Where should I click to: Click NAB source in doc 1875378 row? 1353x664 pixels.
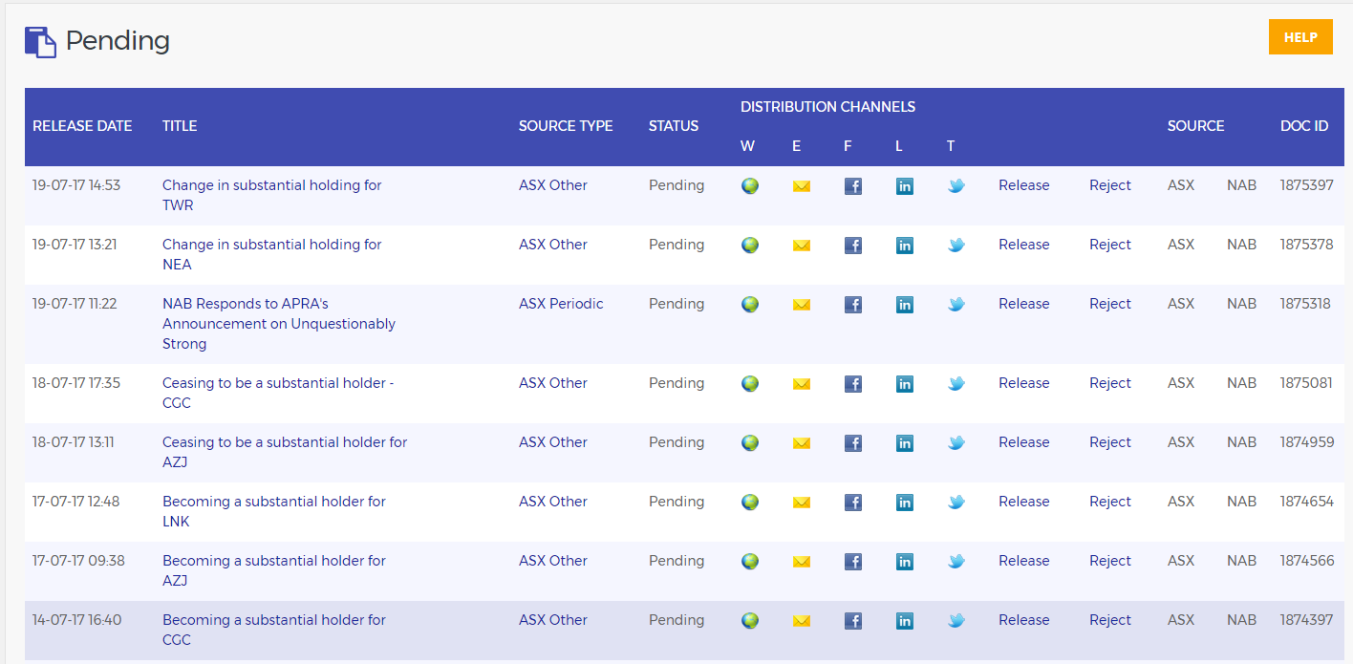pyautogui.click(x=1241, y=245)
